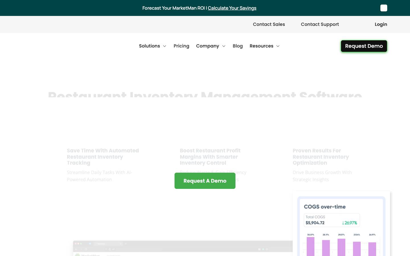Click the 'Save Time With Automated Restaurant Inventory Tracking' heading

103,157
